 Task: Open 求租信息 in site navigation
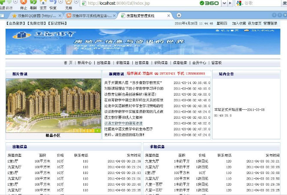pos(123,63)
